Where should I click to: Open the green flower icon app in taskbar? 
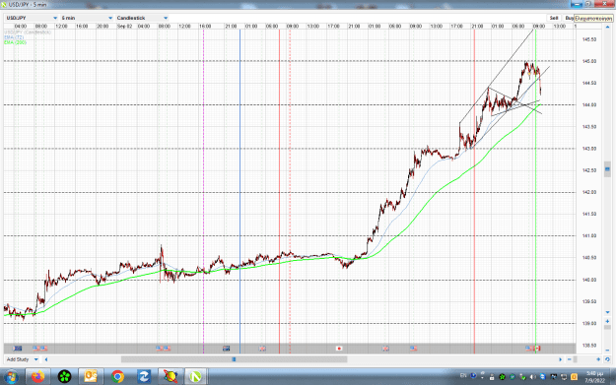pyautogui.click(x=64, y=377)
